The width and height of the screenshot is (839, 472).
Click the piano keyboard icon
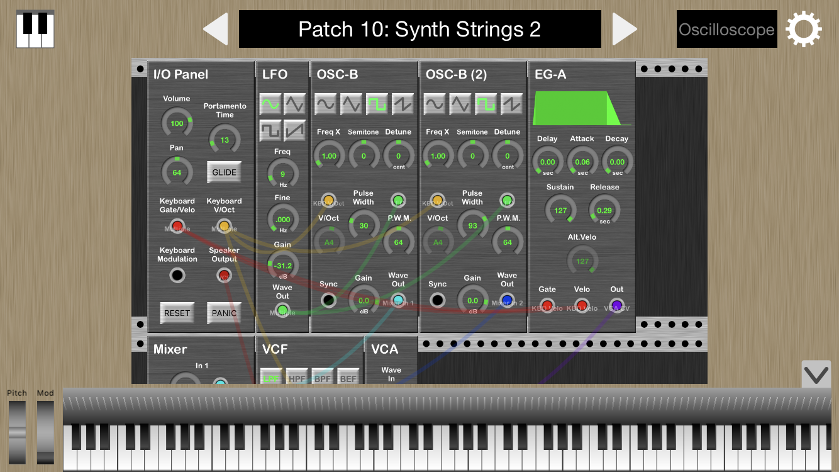tap(35, 29)
